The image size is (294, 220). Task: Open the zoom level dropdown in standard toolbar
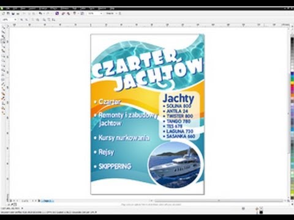click(x=101, y=13)
